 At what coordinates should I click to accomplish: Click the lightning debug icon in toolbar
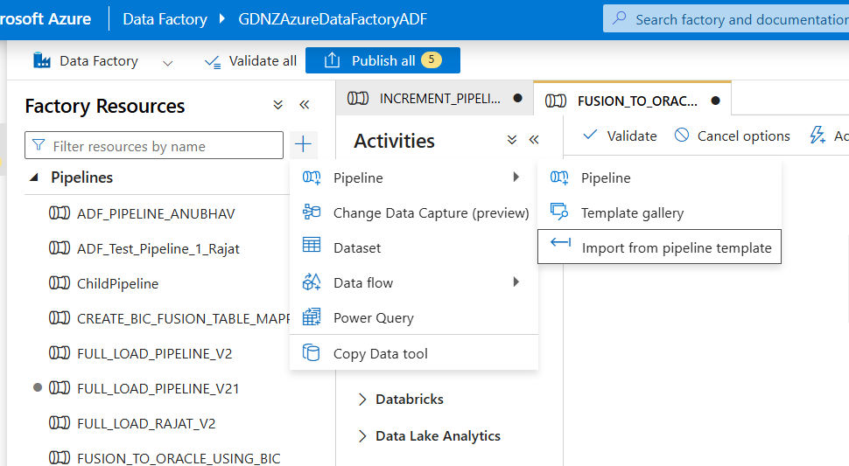[x=817, y=135]
